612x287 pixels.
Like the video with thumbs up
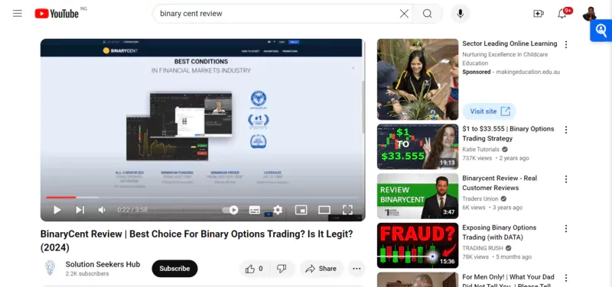pos(254,269)
